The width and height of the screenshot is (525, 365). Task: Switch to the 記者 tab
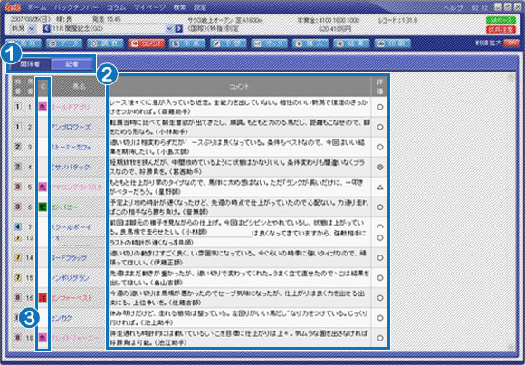[72, 63]
